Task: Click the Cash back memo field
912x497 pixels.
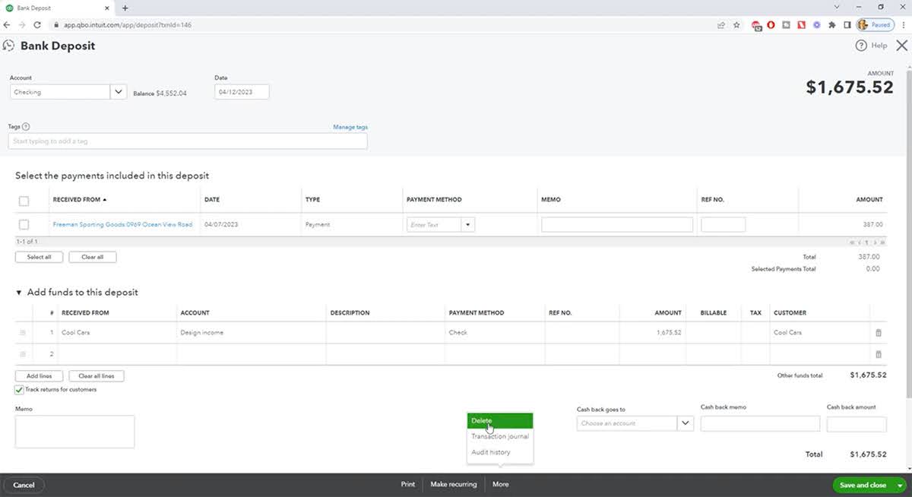Action: 760,424
